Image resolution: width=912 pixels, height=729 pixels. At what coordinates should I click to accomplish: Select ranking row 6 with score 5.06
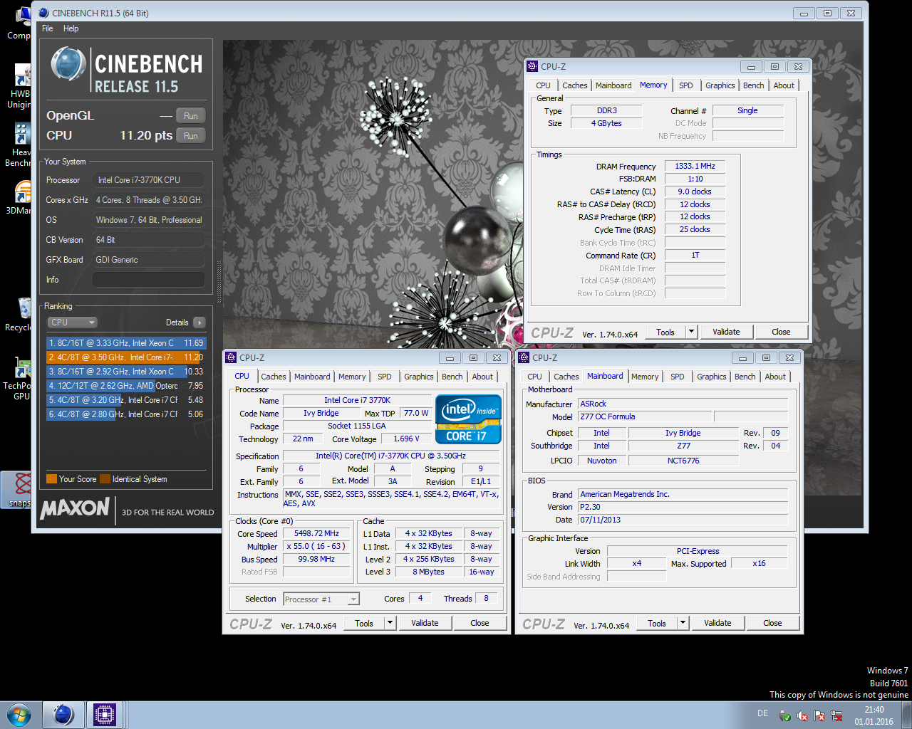pyautogui.click(x=126, y=414)
